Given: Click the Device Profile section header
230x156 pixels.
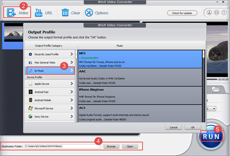Looking at the screenshot, I should 34,77.
